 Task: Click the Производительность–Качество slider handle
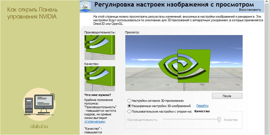(219, 119)
